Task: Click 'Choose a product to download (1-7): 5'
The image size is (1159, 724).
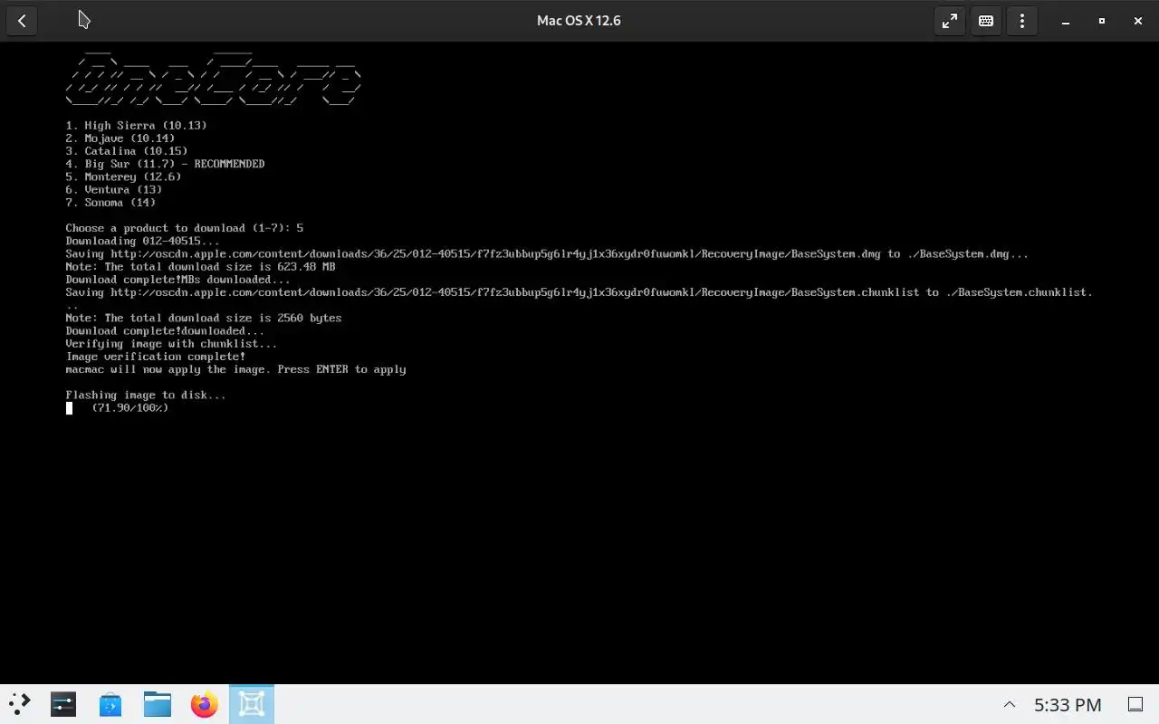Action: coord(185,228)
